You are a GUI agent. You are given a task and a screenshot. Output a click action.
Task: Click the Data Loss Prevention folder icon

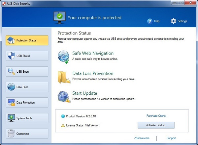(x=64, y=77)
